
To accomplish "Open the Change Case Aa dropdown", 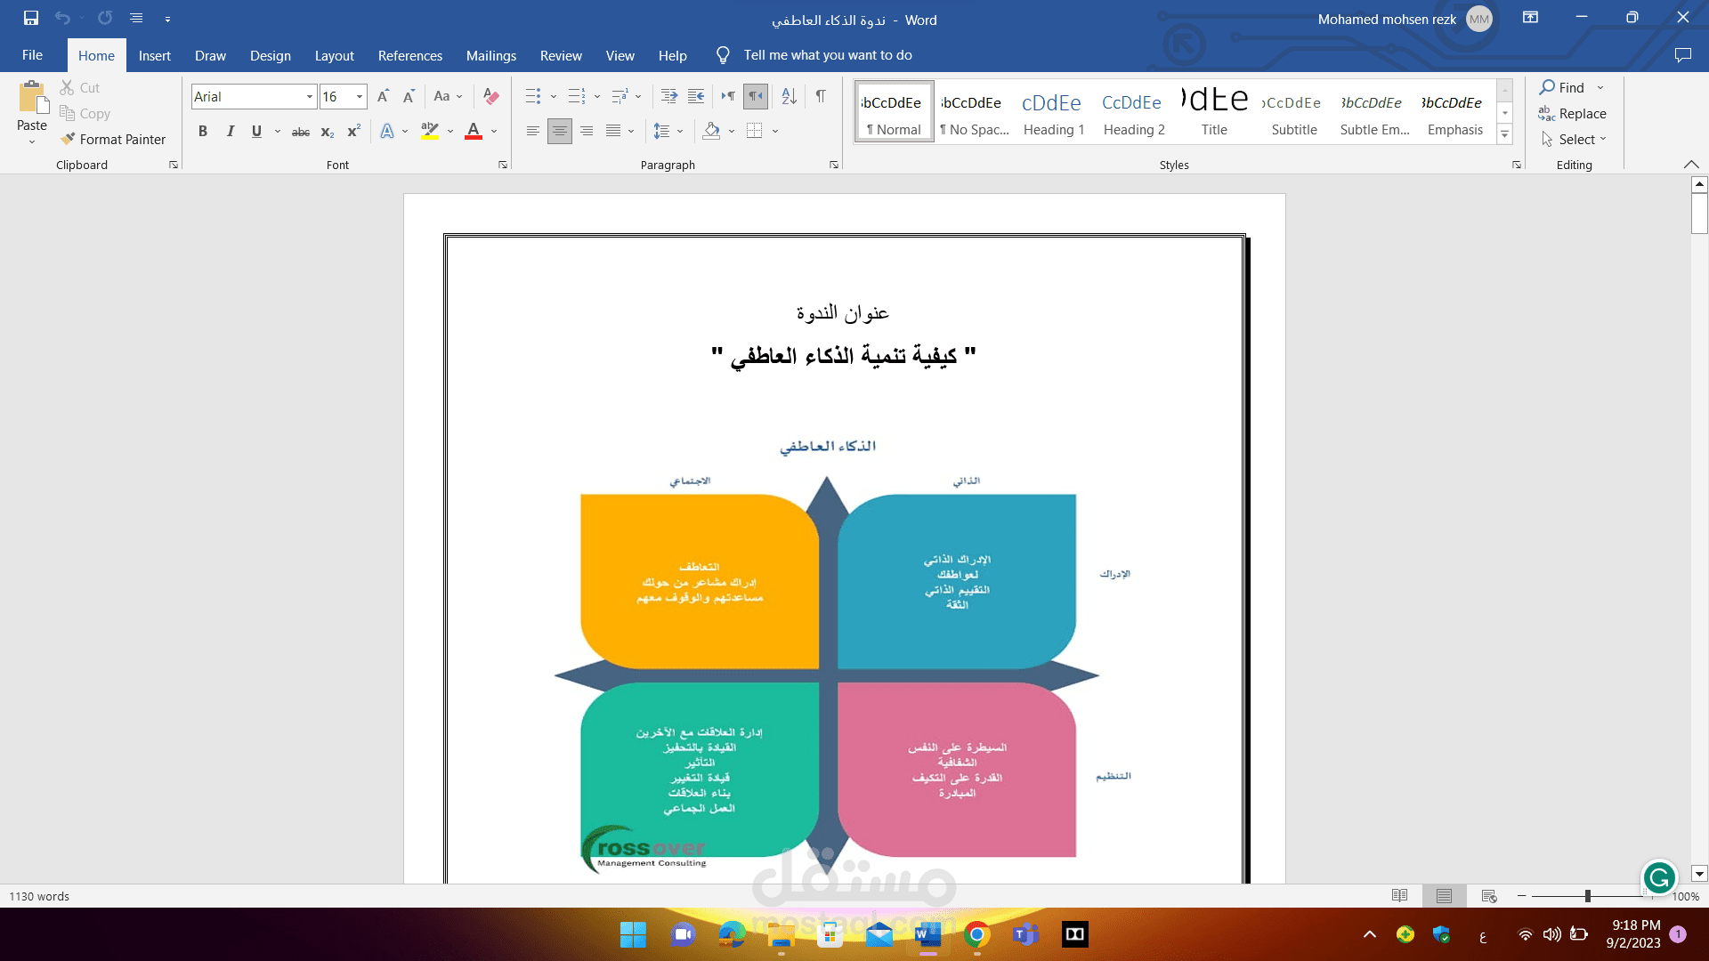I will point(448,96).
